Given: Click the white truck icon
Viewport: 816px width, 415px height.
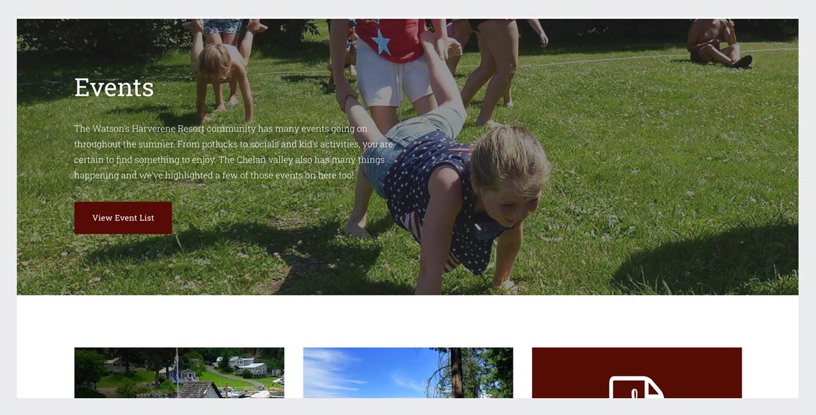Looking at the screenshot, I should (637, 387).
